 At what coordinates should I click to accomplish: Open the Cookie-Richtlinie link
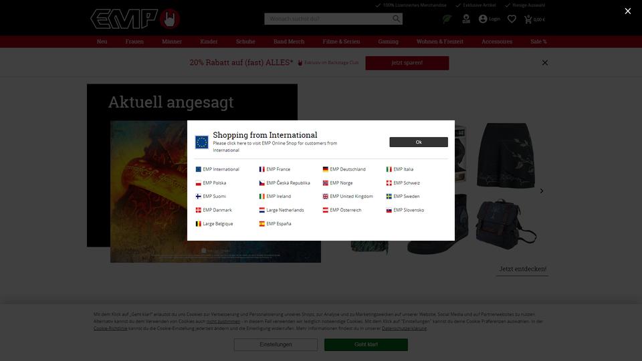pyautogui.click(x=110, y=328)
